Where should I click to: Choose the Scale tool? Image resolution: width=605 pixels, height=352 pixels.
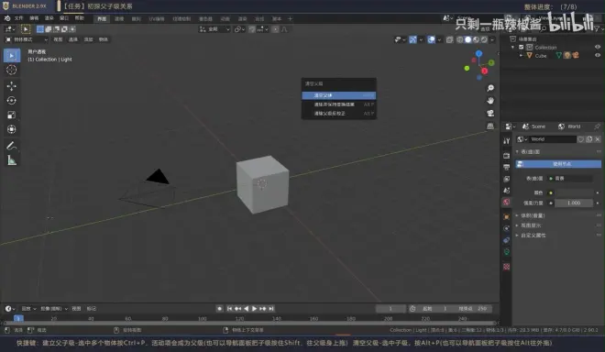tap(12, 115)
